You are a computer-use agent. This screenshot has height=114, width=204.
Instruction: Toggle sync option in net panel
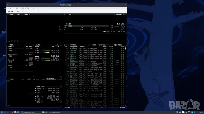(23, 79)
